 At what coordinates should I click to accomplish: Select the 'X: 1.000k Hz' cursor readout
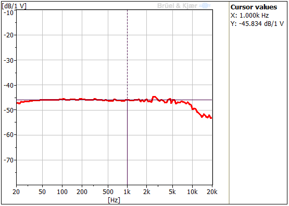click(x=249, y=16)
